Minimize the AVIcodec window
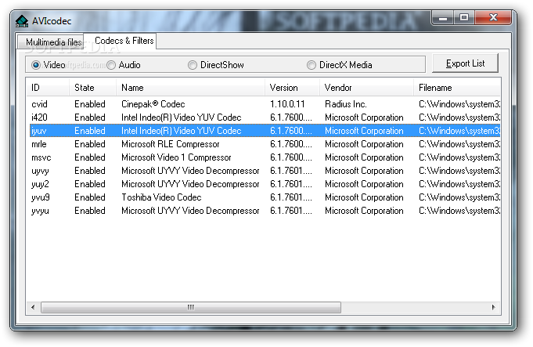Viewport: 533px width, 347px height. 443,18
